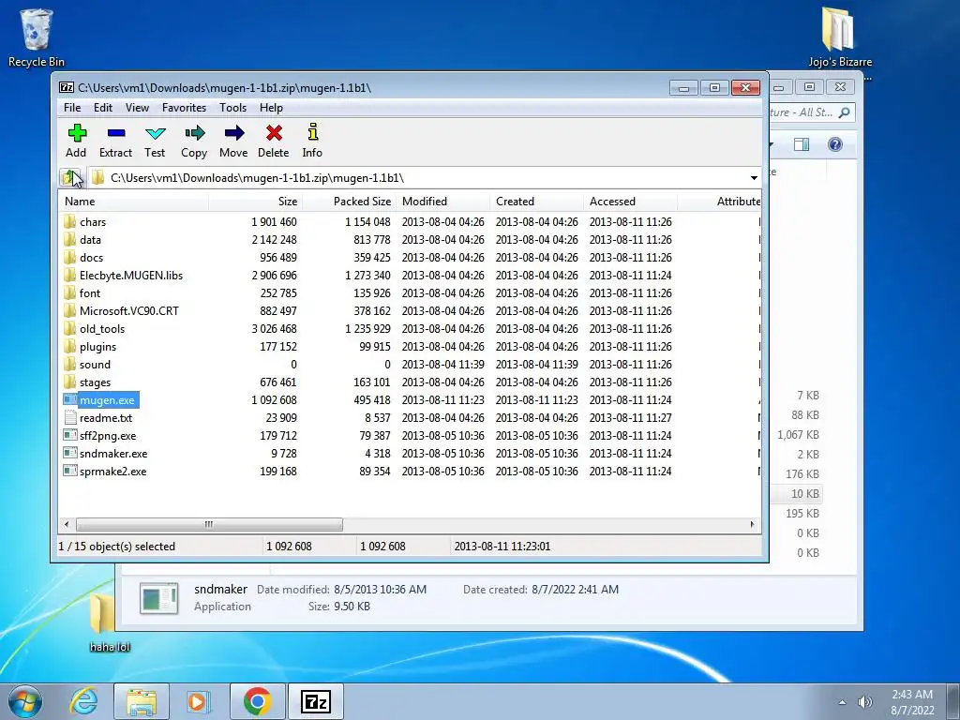This screenshot has height=720, width=960.
Task: Open Google Chrome from the taskbar
Action: (x=257, y=701)
